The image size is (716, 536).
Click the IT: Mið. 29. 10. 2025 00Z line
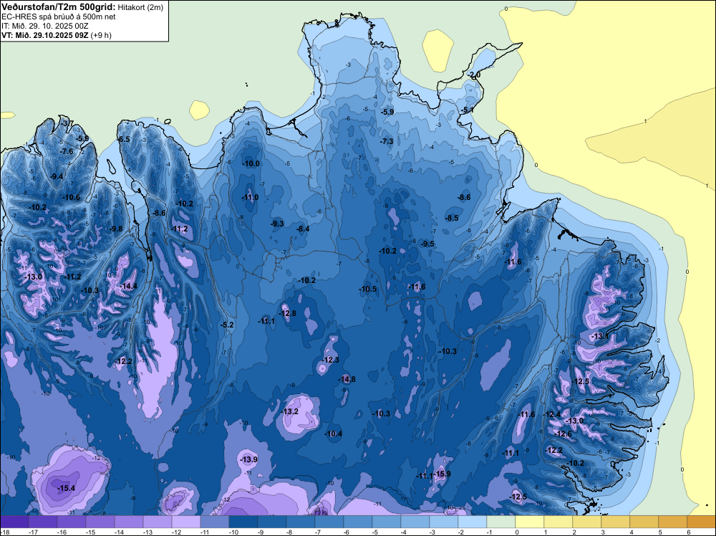[44, 26]
